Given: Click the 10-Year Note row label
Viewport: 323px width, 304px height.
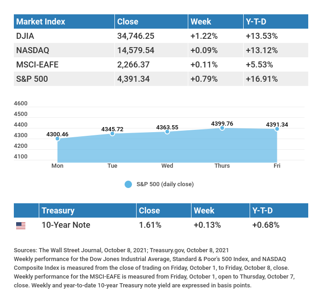Looking at the screenshot, I should (66, 225).
